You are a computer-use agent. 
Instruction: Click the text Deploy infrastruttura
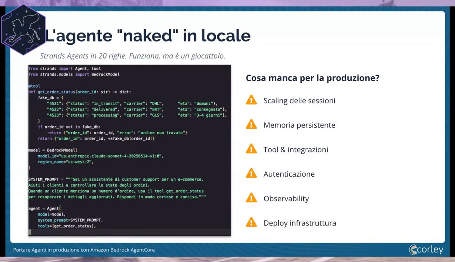coord(300,223)
